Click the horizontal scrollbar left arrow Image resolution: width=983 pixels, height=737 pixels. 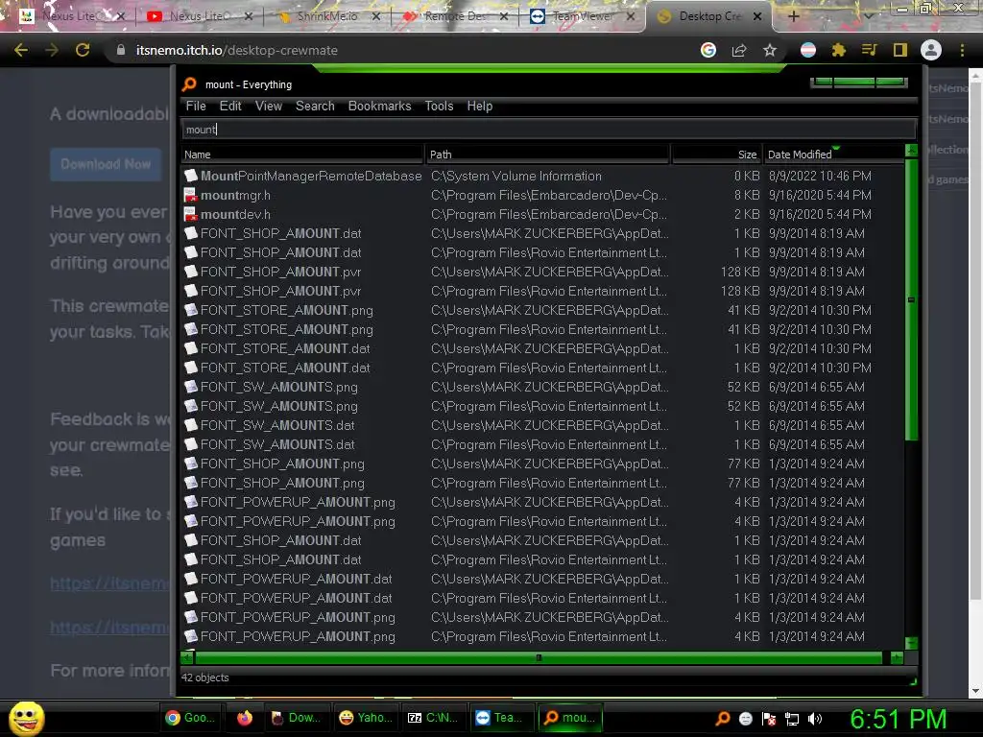187,657
